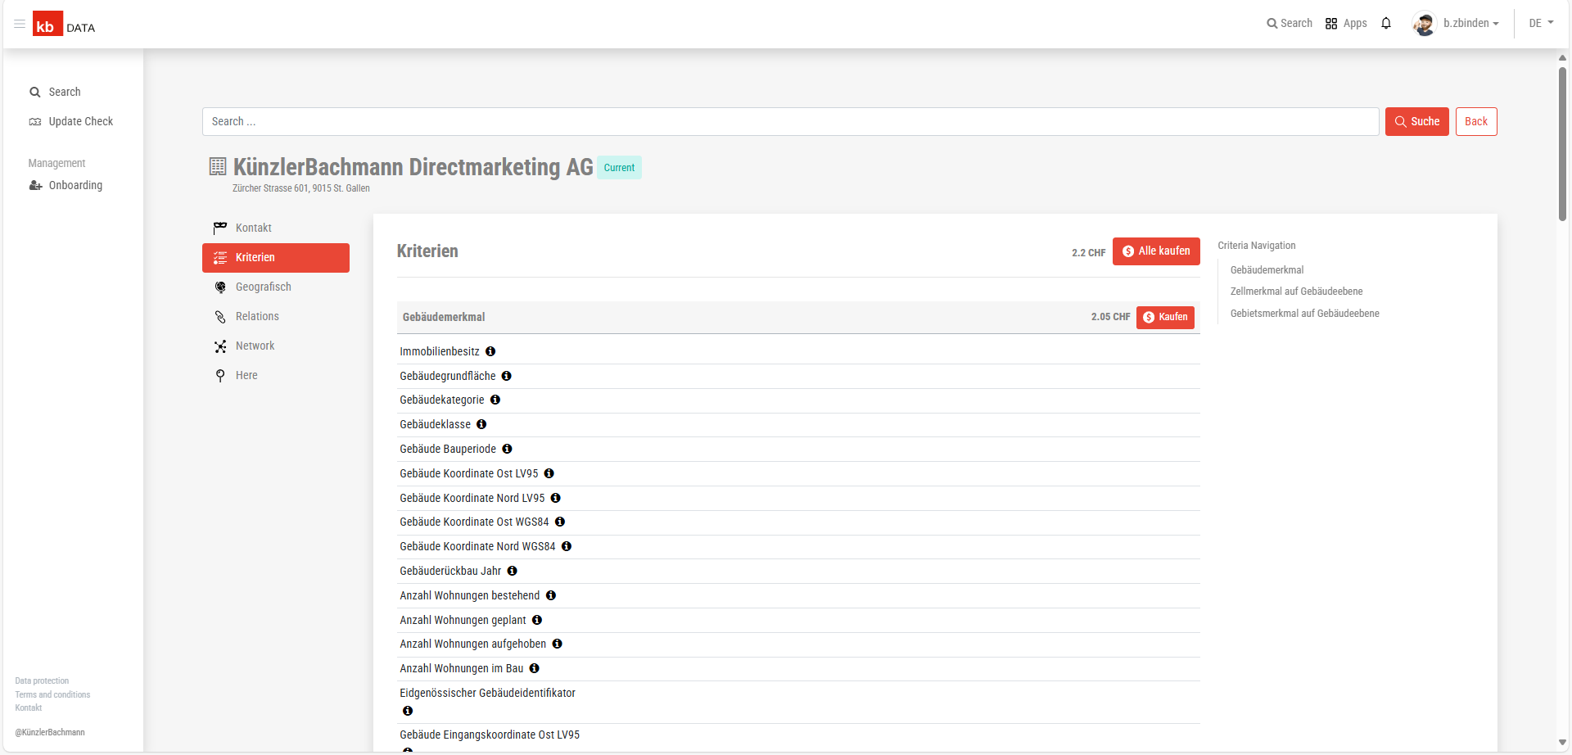1572x755 pixels.
Task: Show info for Gebäudeklasse
Action: click(481, 424)
